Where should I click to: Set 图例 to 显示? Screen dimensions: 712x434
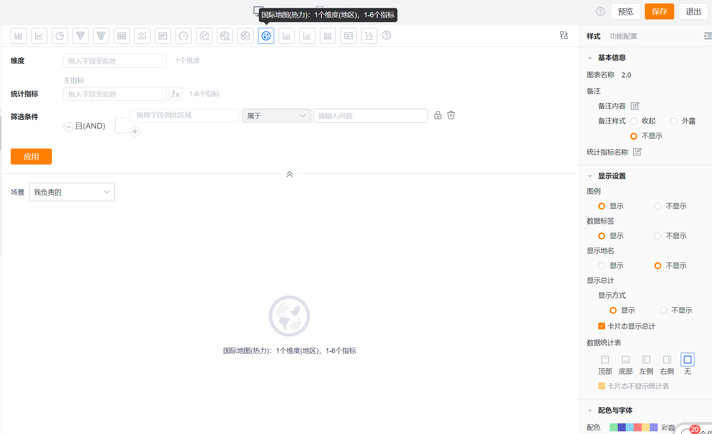(x=602, y=206)
